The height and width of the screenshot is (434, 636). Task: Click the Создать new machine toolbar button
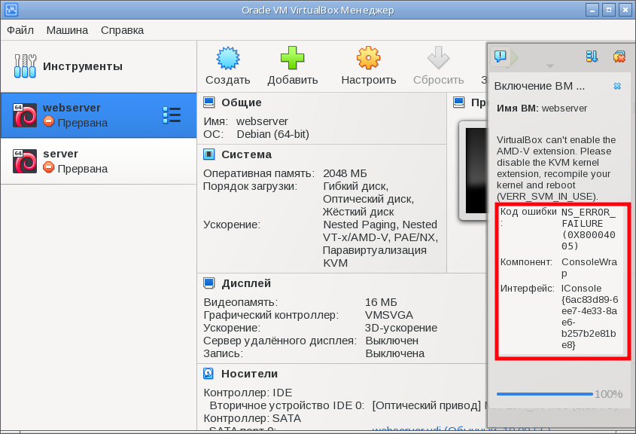(x=227, y=66)
